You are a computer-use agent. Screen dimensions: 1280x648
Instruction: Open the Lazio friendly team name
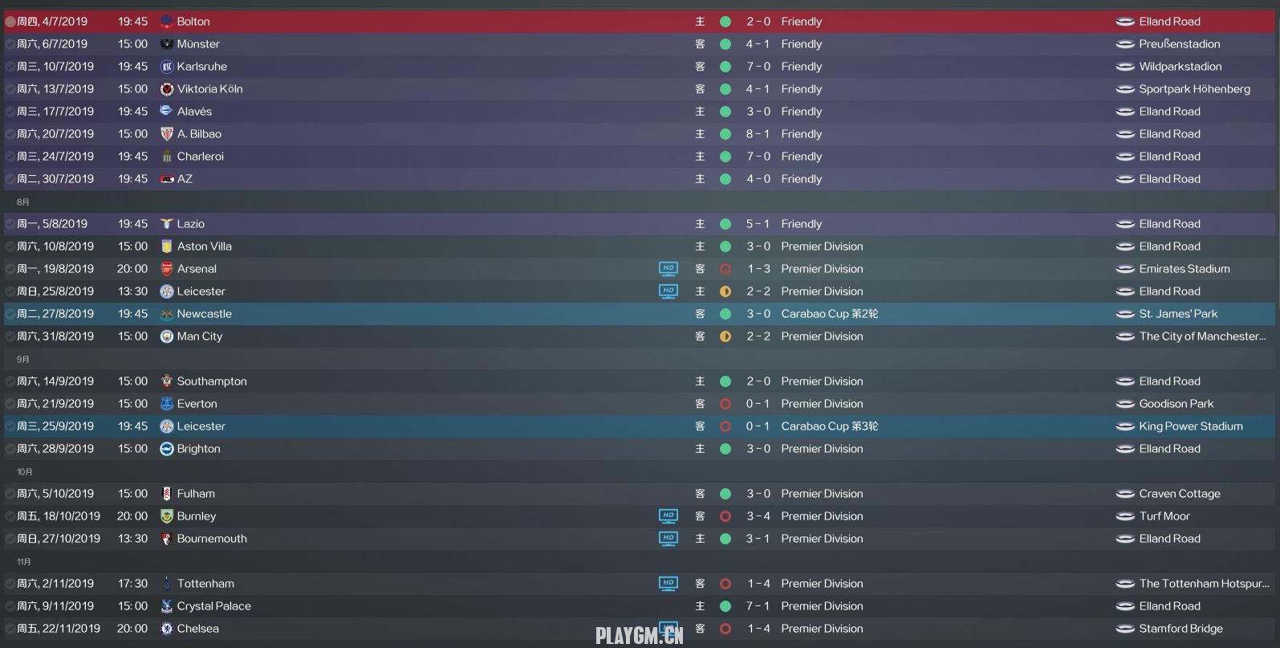pos(191,224)
